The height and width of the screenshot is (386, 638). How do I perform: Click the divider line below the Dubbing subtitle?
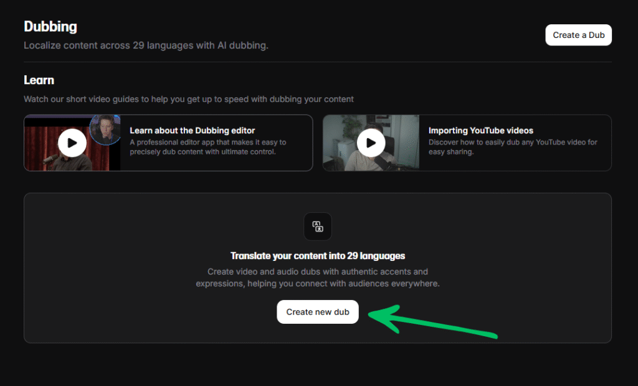tap(318, 62)
